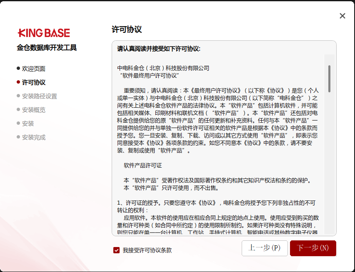Select the 许可协议 step in the sidebar
Viewport: 355px width, 272px height.
[34, 82]
